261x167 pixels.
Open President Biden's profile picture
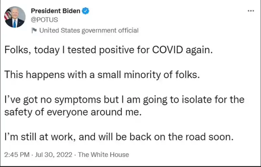tap(15, 17)
